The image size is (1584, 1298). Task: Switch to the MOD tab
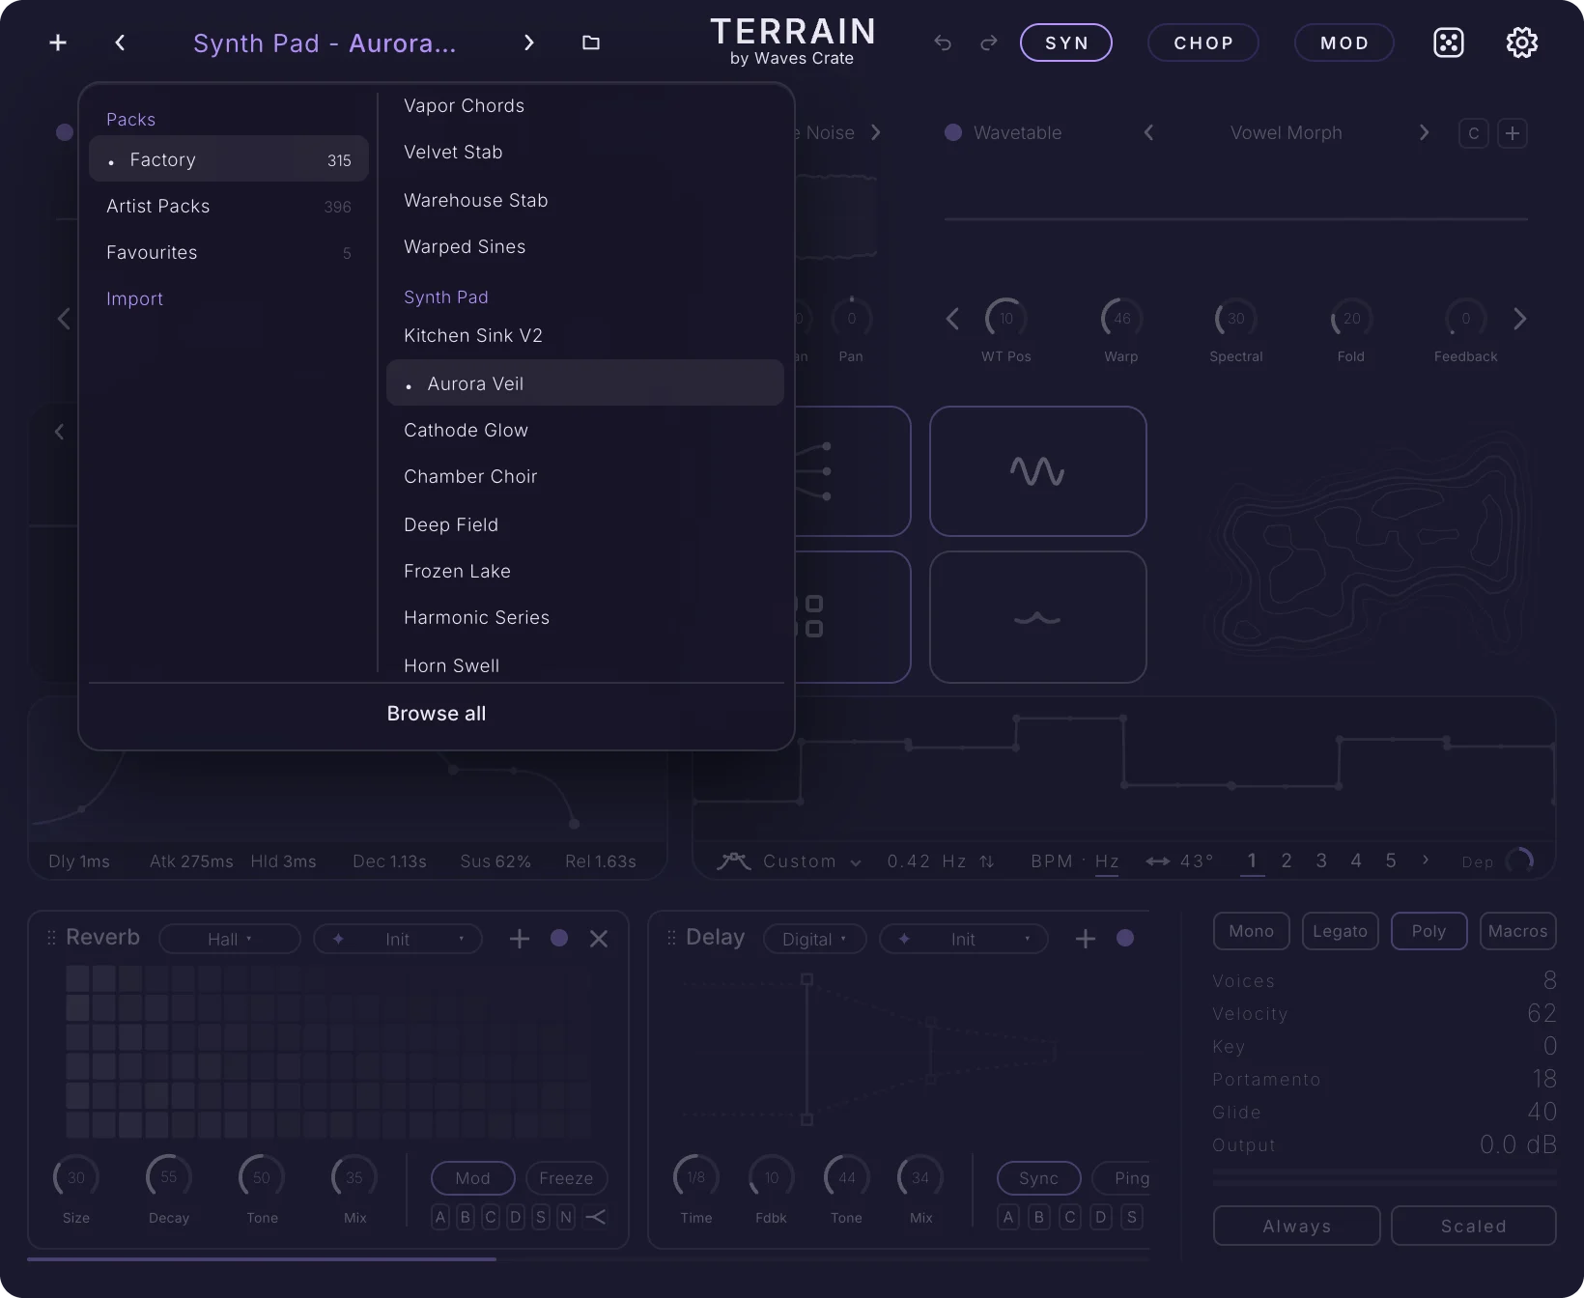[1344, 42]
